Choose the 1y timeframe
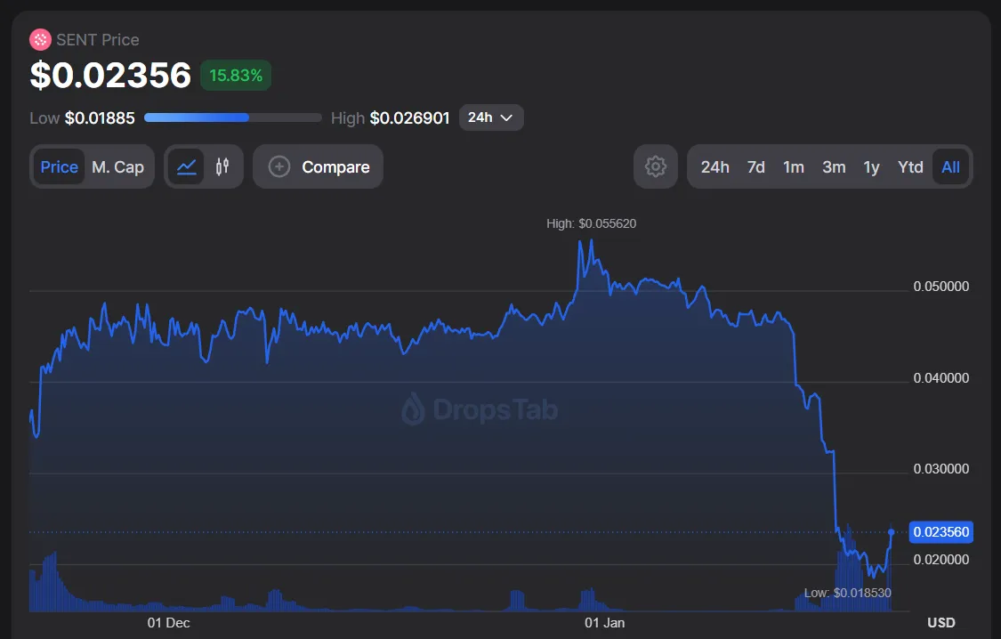The image size is (1001, 639). pyautogui.click(x=871, y=166)
